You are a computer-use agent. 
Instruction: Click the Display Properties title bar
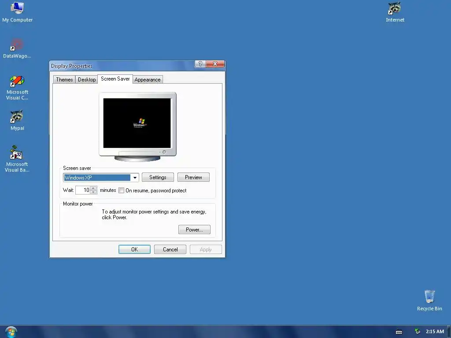122,66
